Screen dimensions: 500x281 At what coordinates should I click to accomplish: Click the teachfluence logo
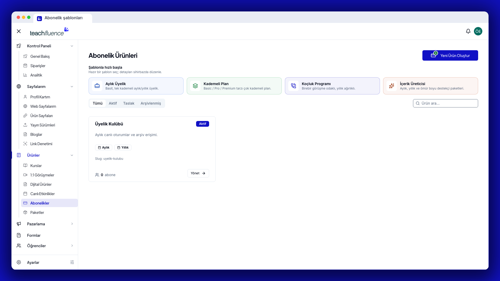point(49,31)
